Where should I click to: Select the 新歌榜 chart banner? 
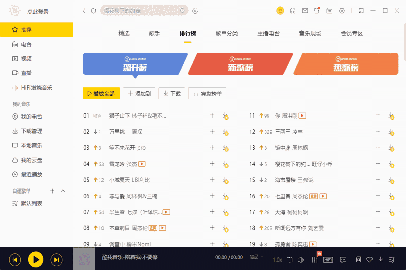(x=241, y=64)
